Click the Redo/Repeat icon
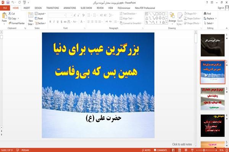This screenshot has width=229, height=152. click(x=19, y=2)
